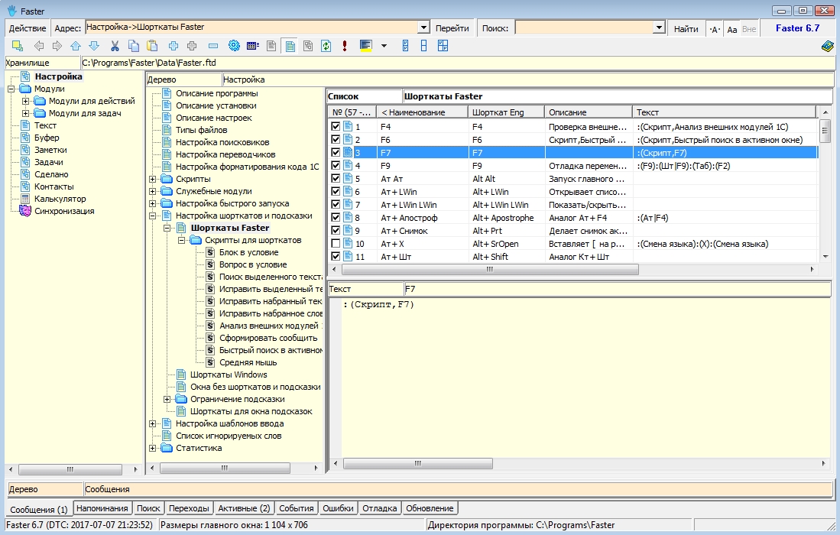Switch to the Переходы tab
The image size is (840, 535).
(x=189, y=508)
